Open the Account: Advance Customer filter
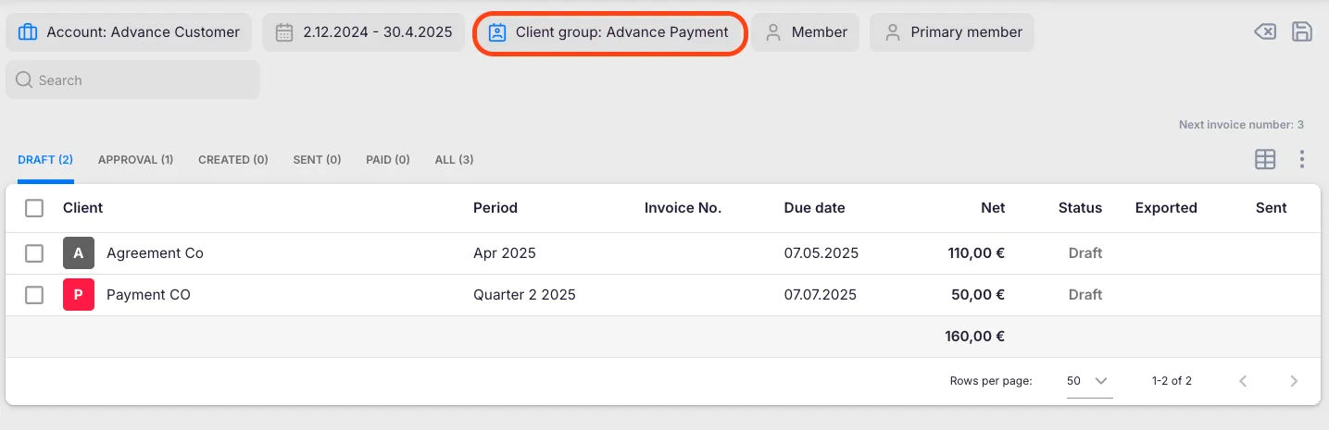Image resolution: width=1329 pixels, height=430 pixels. tap(129, 32)
